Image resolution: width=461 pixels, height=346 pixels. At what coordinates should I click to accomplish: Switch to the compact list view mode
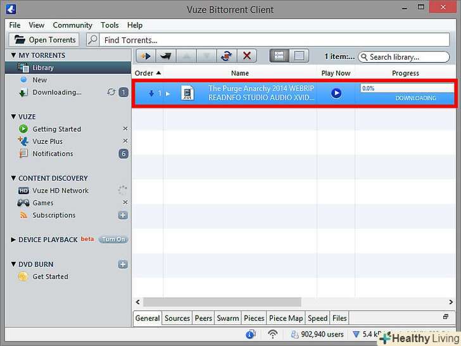[299, 56]
